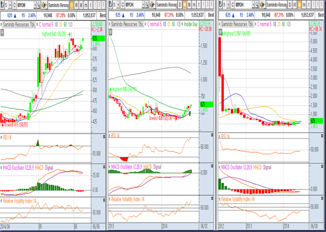Click the green 625 price marker on left chart axis
Viewport: 326px width, 232px height.
(x=98, y=38)
